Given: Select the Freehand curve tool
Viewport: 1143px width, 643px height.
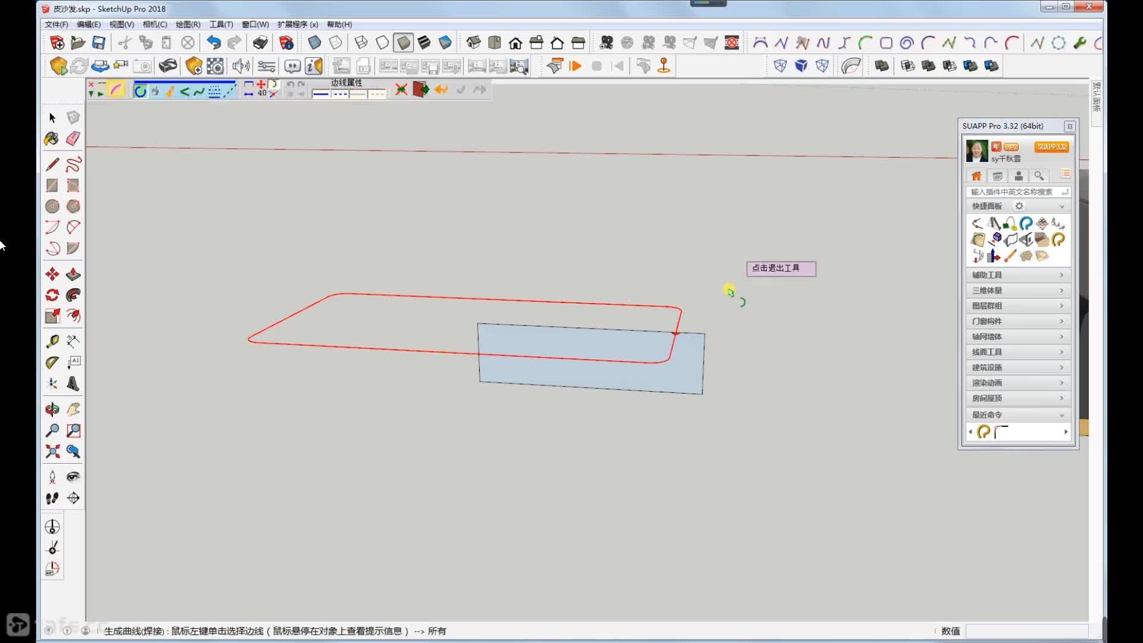Looking at the screenshot, I should coord(73,164).
